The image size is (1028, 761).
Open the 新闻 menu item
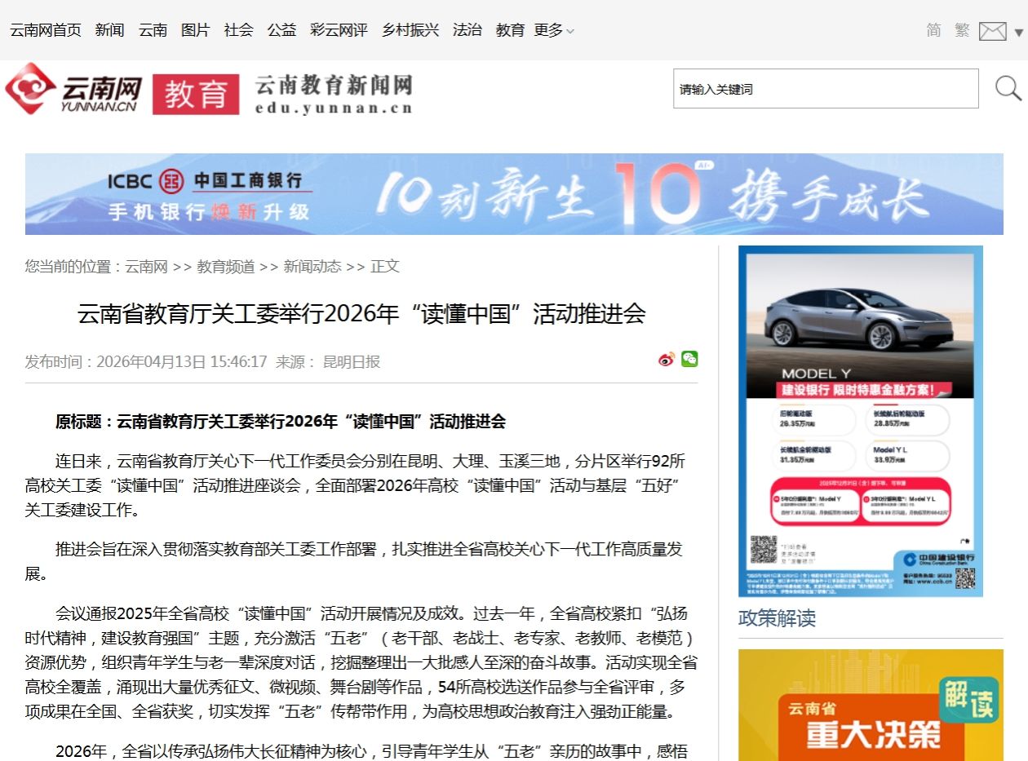(109, 30)
